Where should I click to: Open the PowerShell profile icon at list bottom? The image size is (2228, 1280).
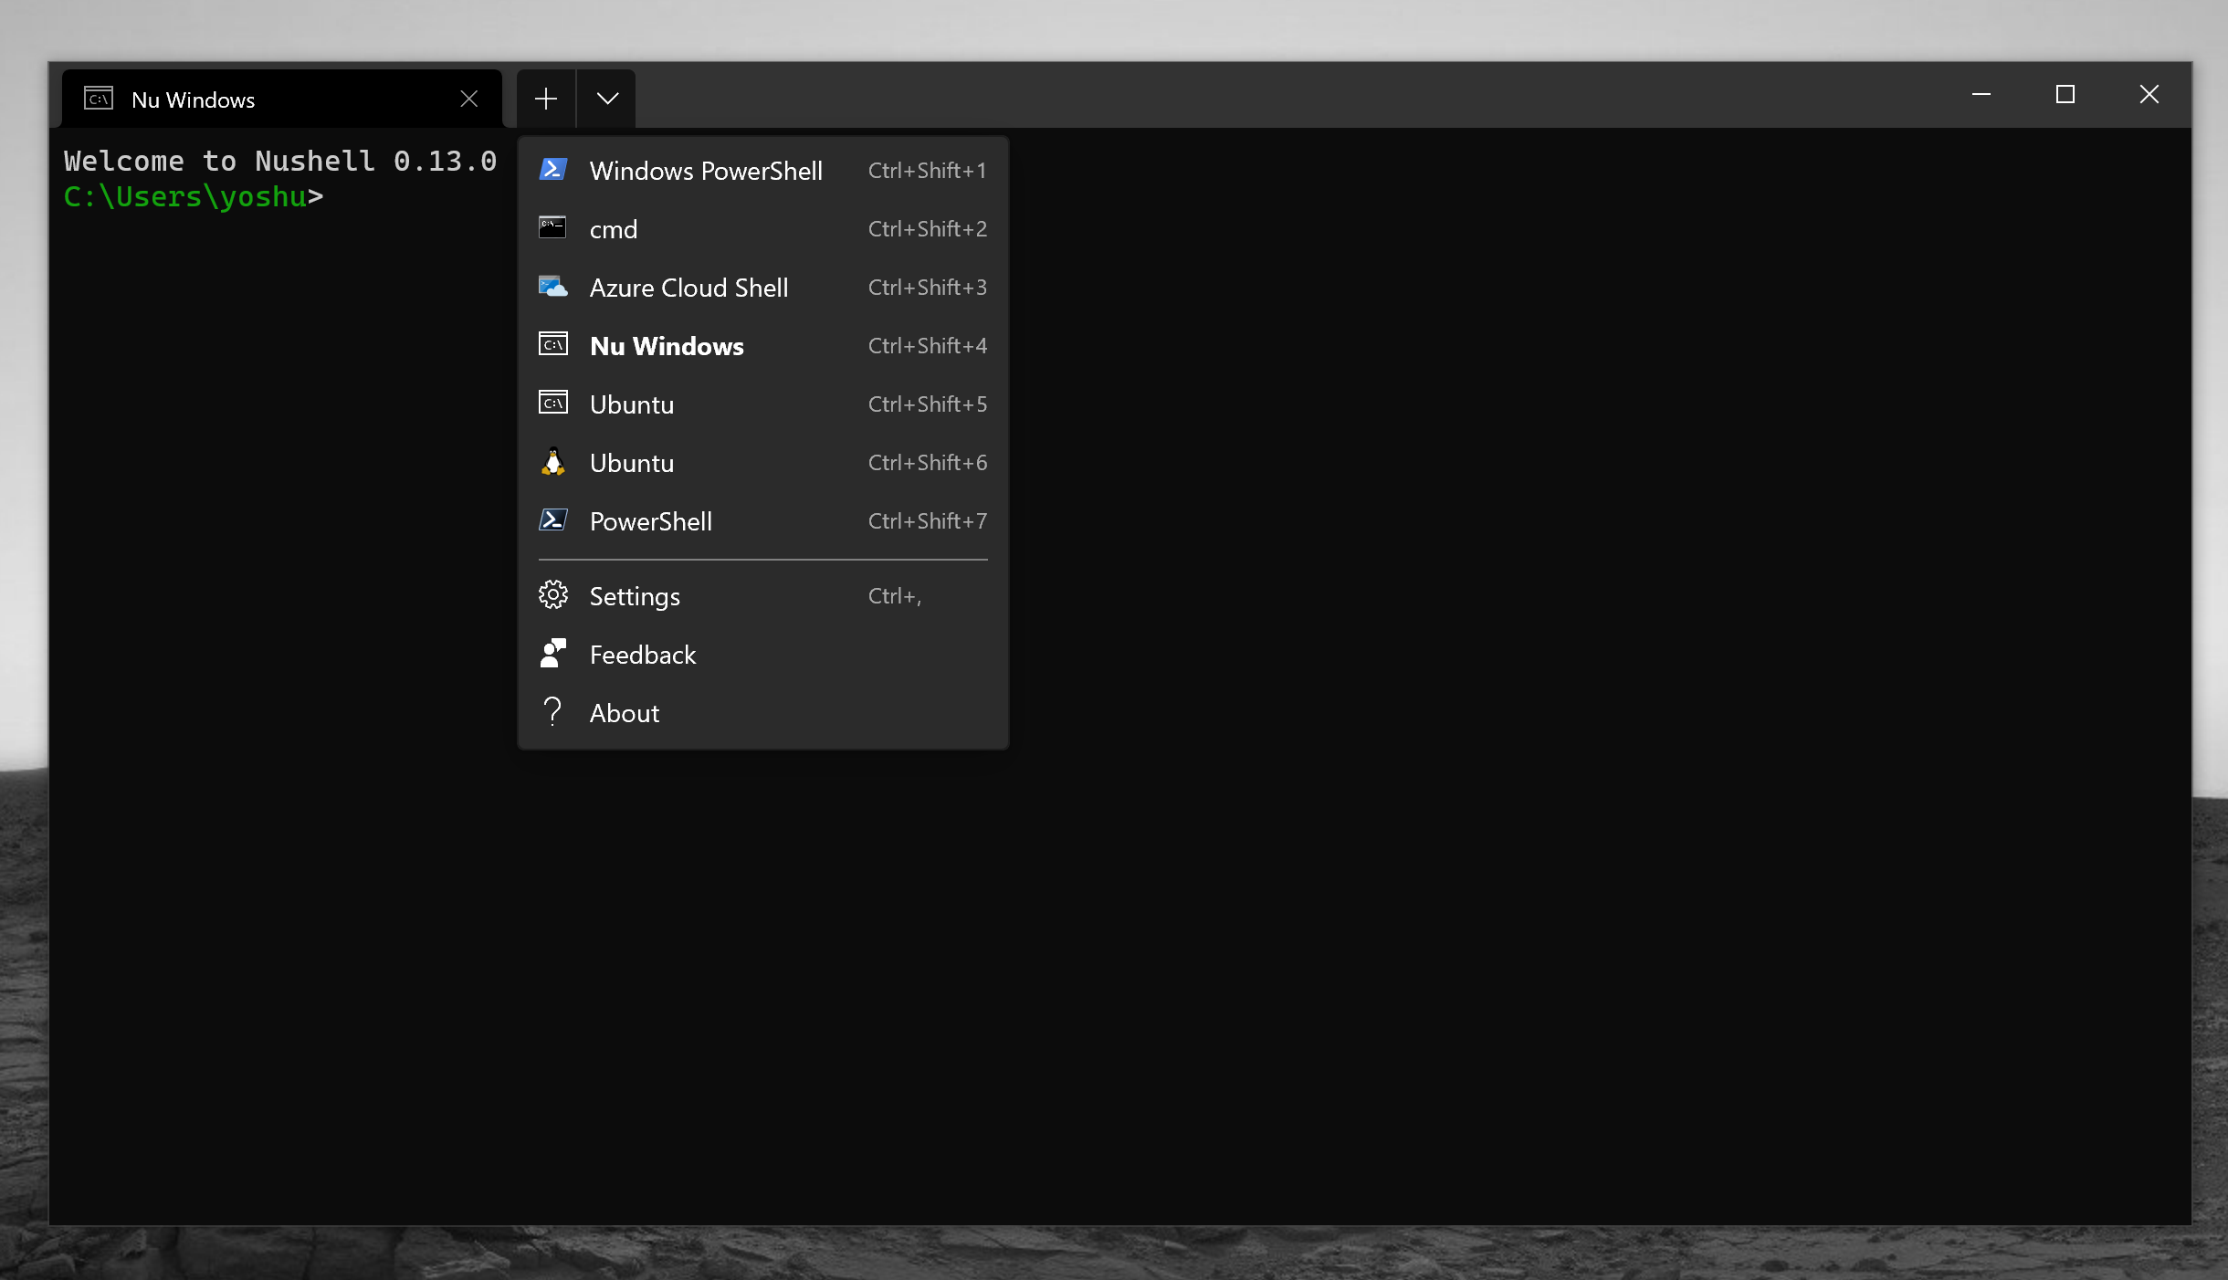(552, 520)
